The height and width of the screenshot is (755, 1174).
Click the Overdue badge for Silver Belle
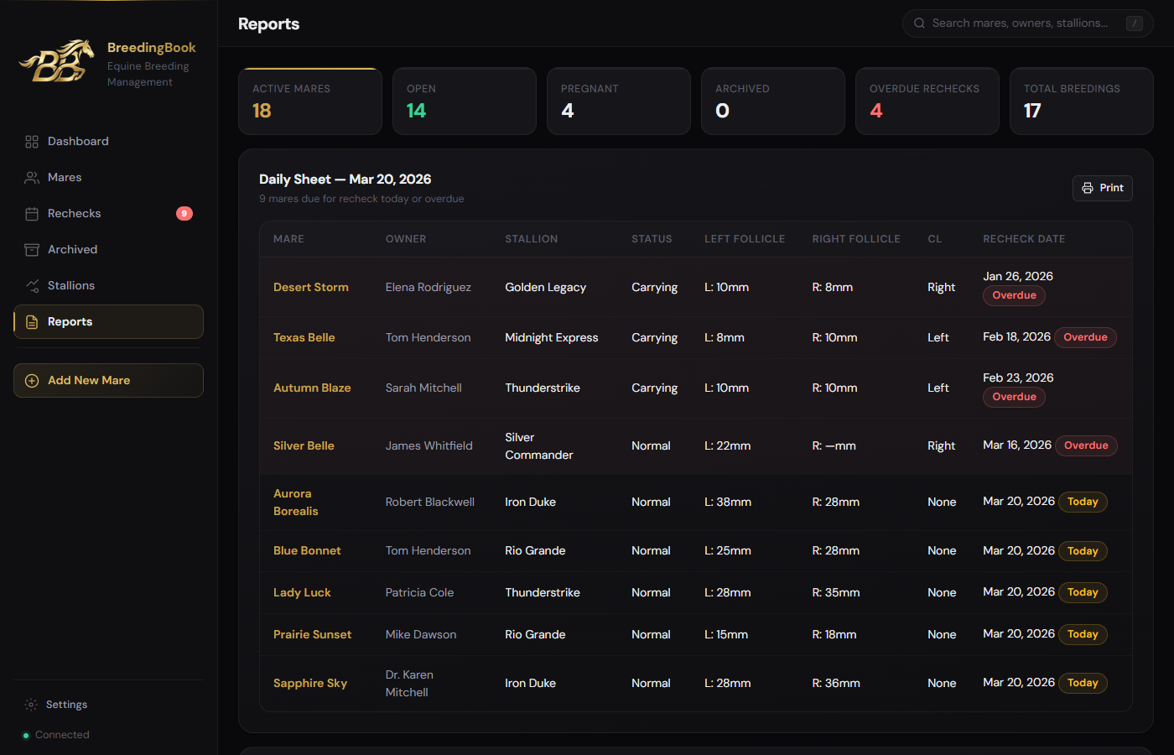[x=1086, y=445]
